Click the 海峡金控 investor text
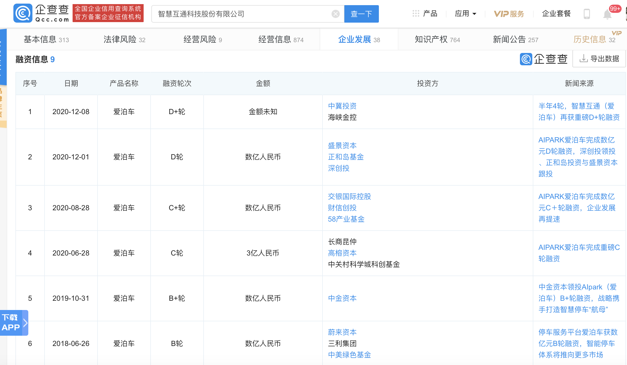The height and width of the screenshot is (365, 627). point(342,117)
